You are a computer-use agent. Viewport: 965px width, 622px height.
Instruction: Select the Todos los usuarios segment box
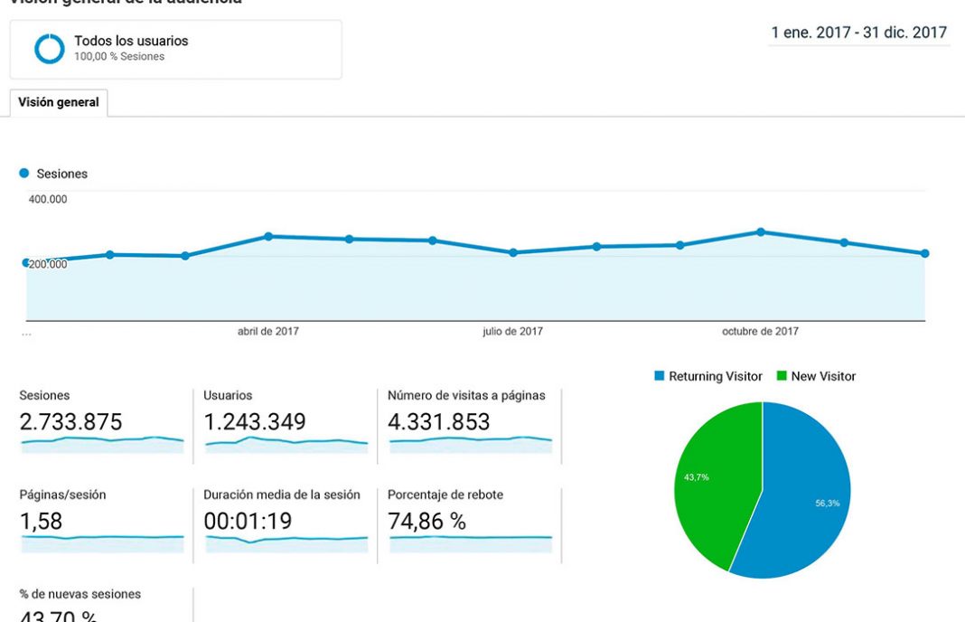(x=176, y=50)
